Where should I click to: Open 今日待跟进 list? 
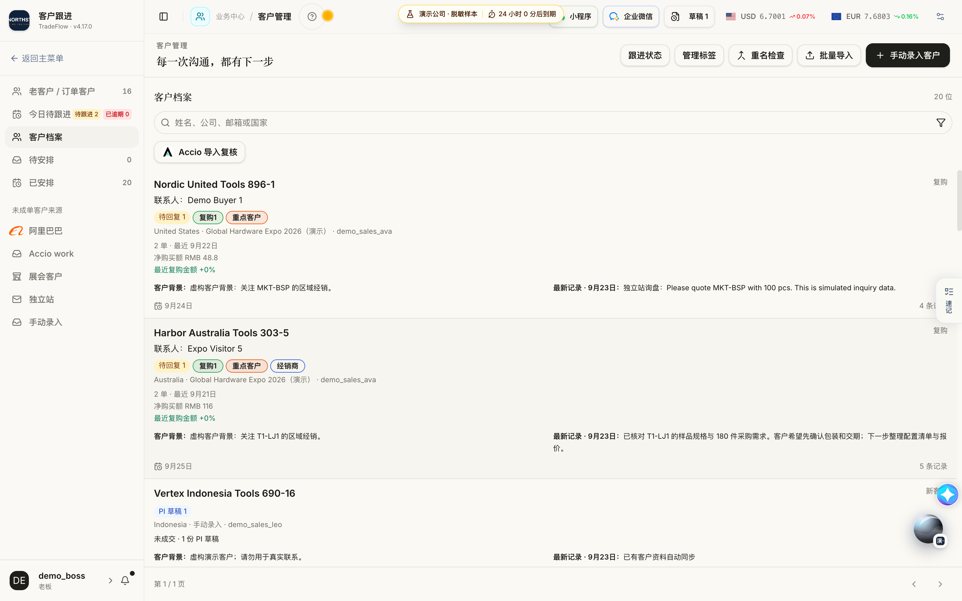coord(72,114)
